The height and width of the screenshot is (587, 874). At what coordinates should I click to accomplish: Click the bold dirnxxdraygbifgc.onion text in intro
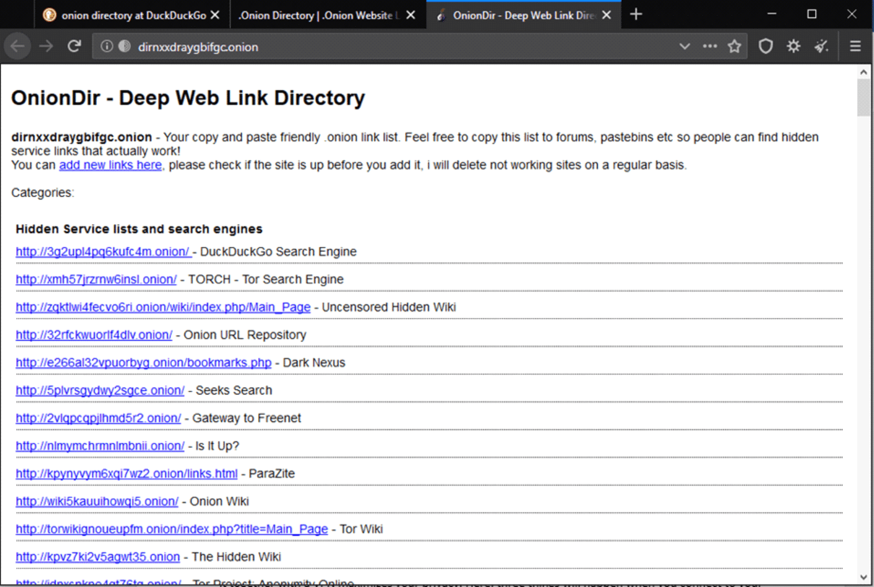tap(82, 137)
